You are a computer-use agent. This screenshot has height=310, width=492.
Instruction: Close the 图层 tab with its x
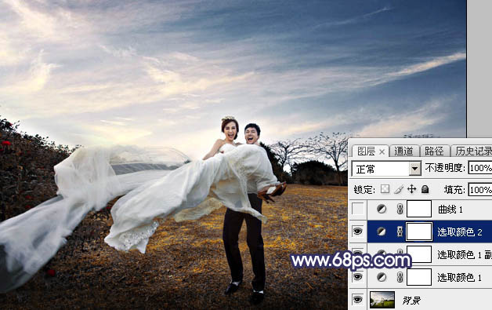[382, 152]
